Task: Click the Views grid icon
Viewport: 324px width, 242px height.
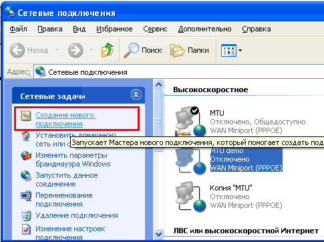Action: click(228, 50)
